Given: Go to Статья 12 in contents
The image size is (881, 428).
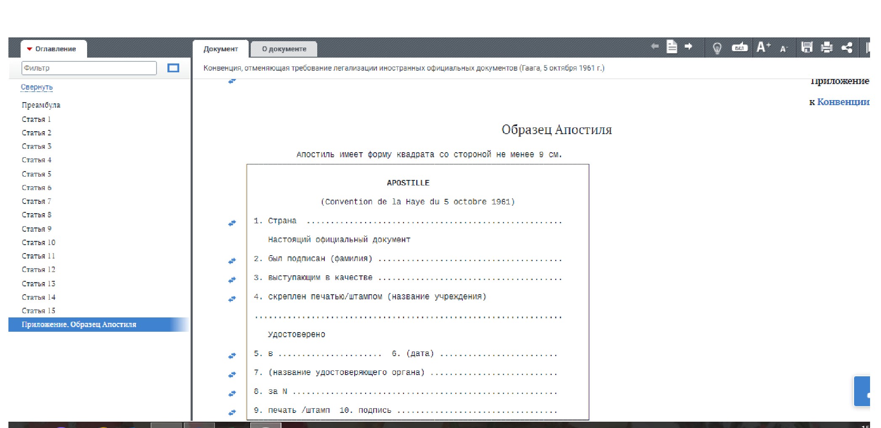Looking at the screenshot, I should [x=38, y=269].
